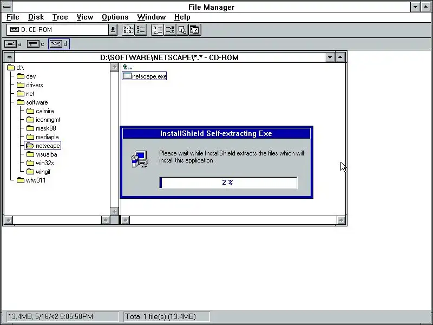Select the netscape.exe file
433x325 pixels.
145,76
